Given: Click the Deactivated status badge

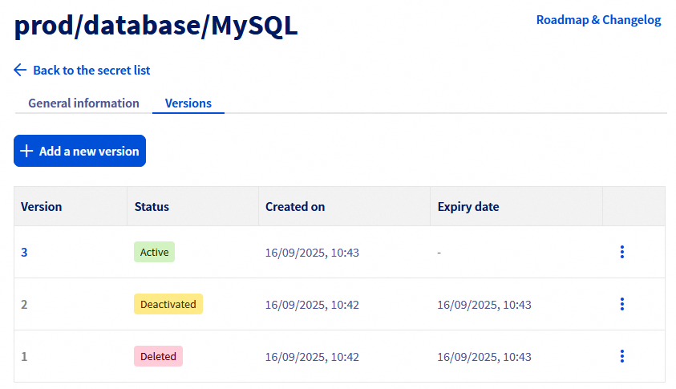Looking at the screenshot, I should point(168,304).
